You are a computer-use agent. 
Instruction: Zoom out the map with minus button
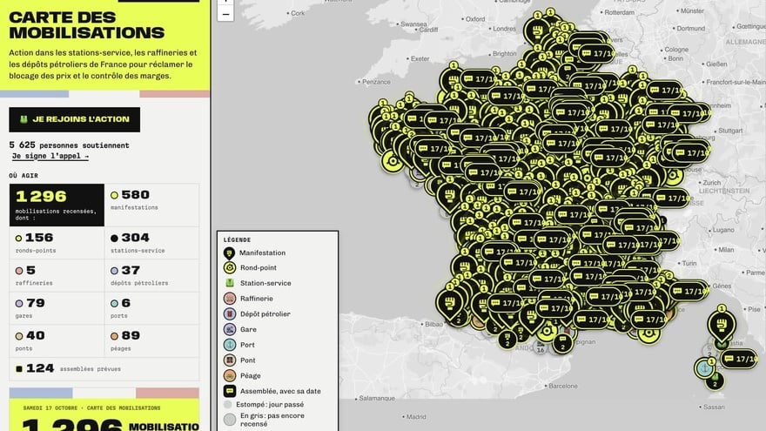(x=225, y=14)
